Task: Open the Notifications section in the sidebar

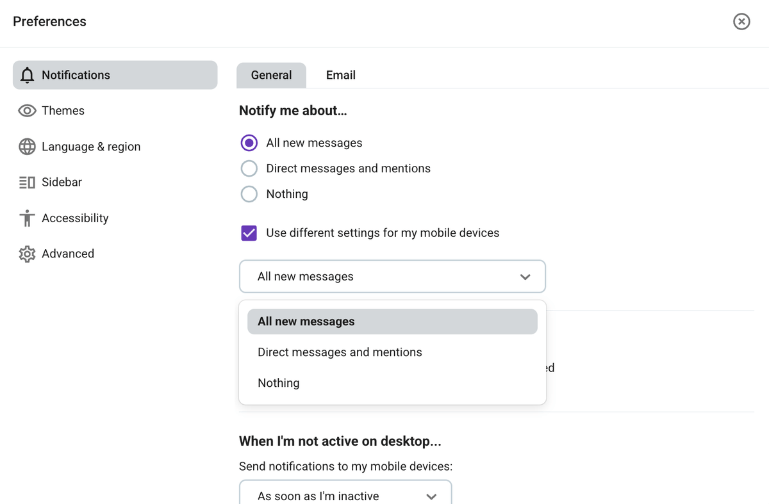Action: tap(76, 75)
